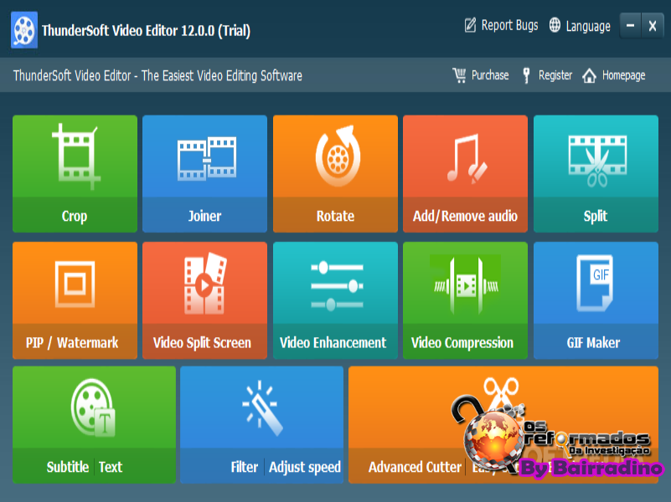Open the Crop tool tile icon
The image size is (671, 502).
[x=75, y=156]
